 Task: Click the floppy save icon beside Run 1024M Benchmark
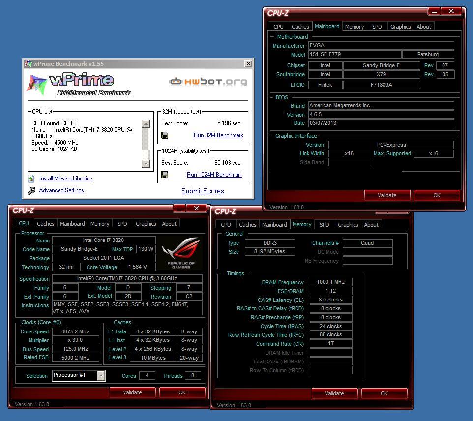[x=165, y=175]
